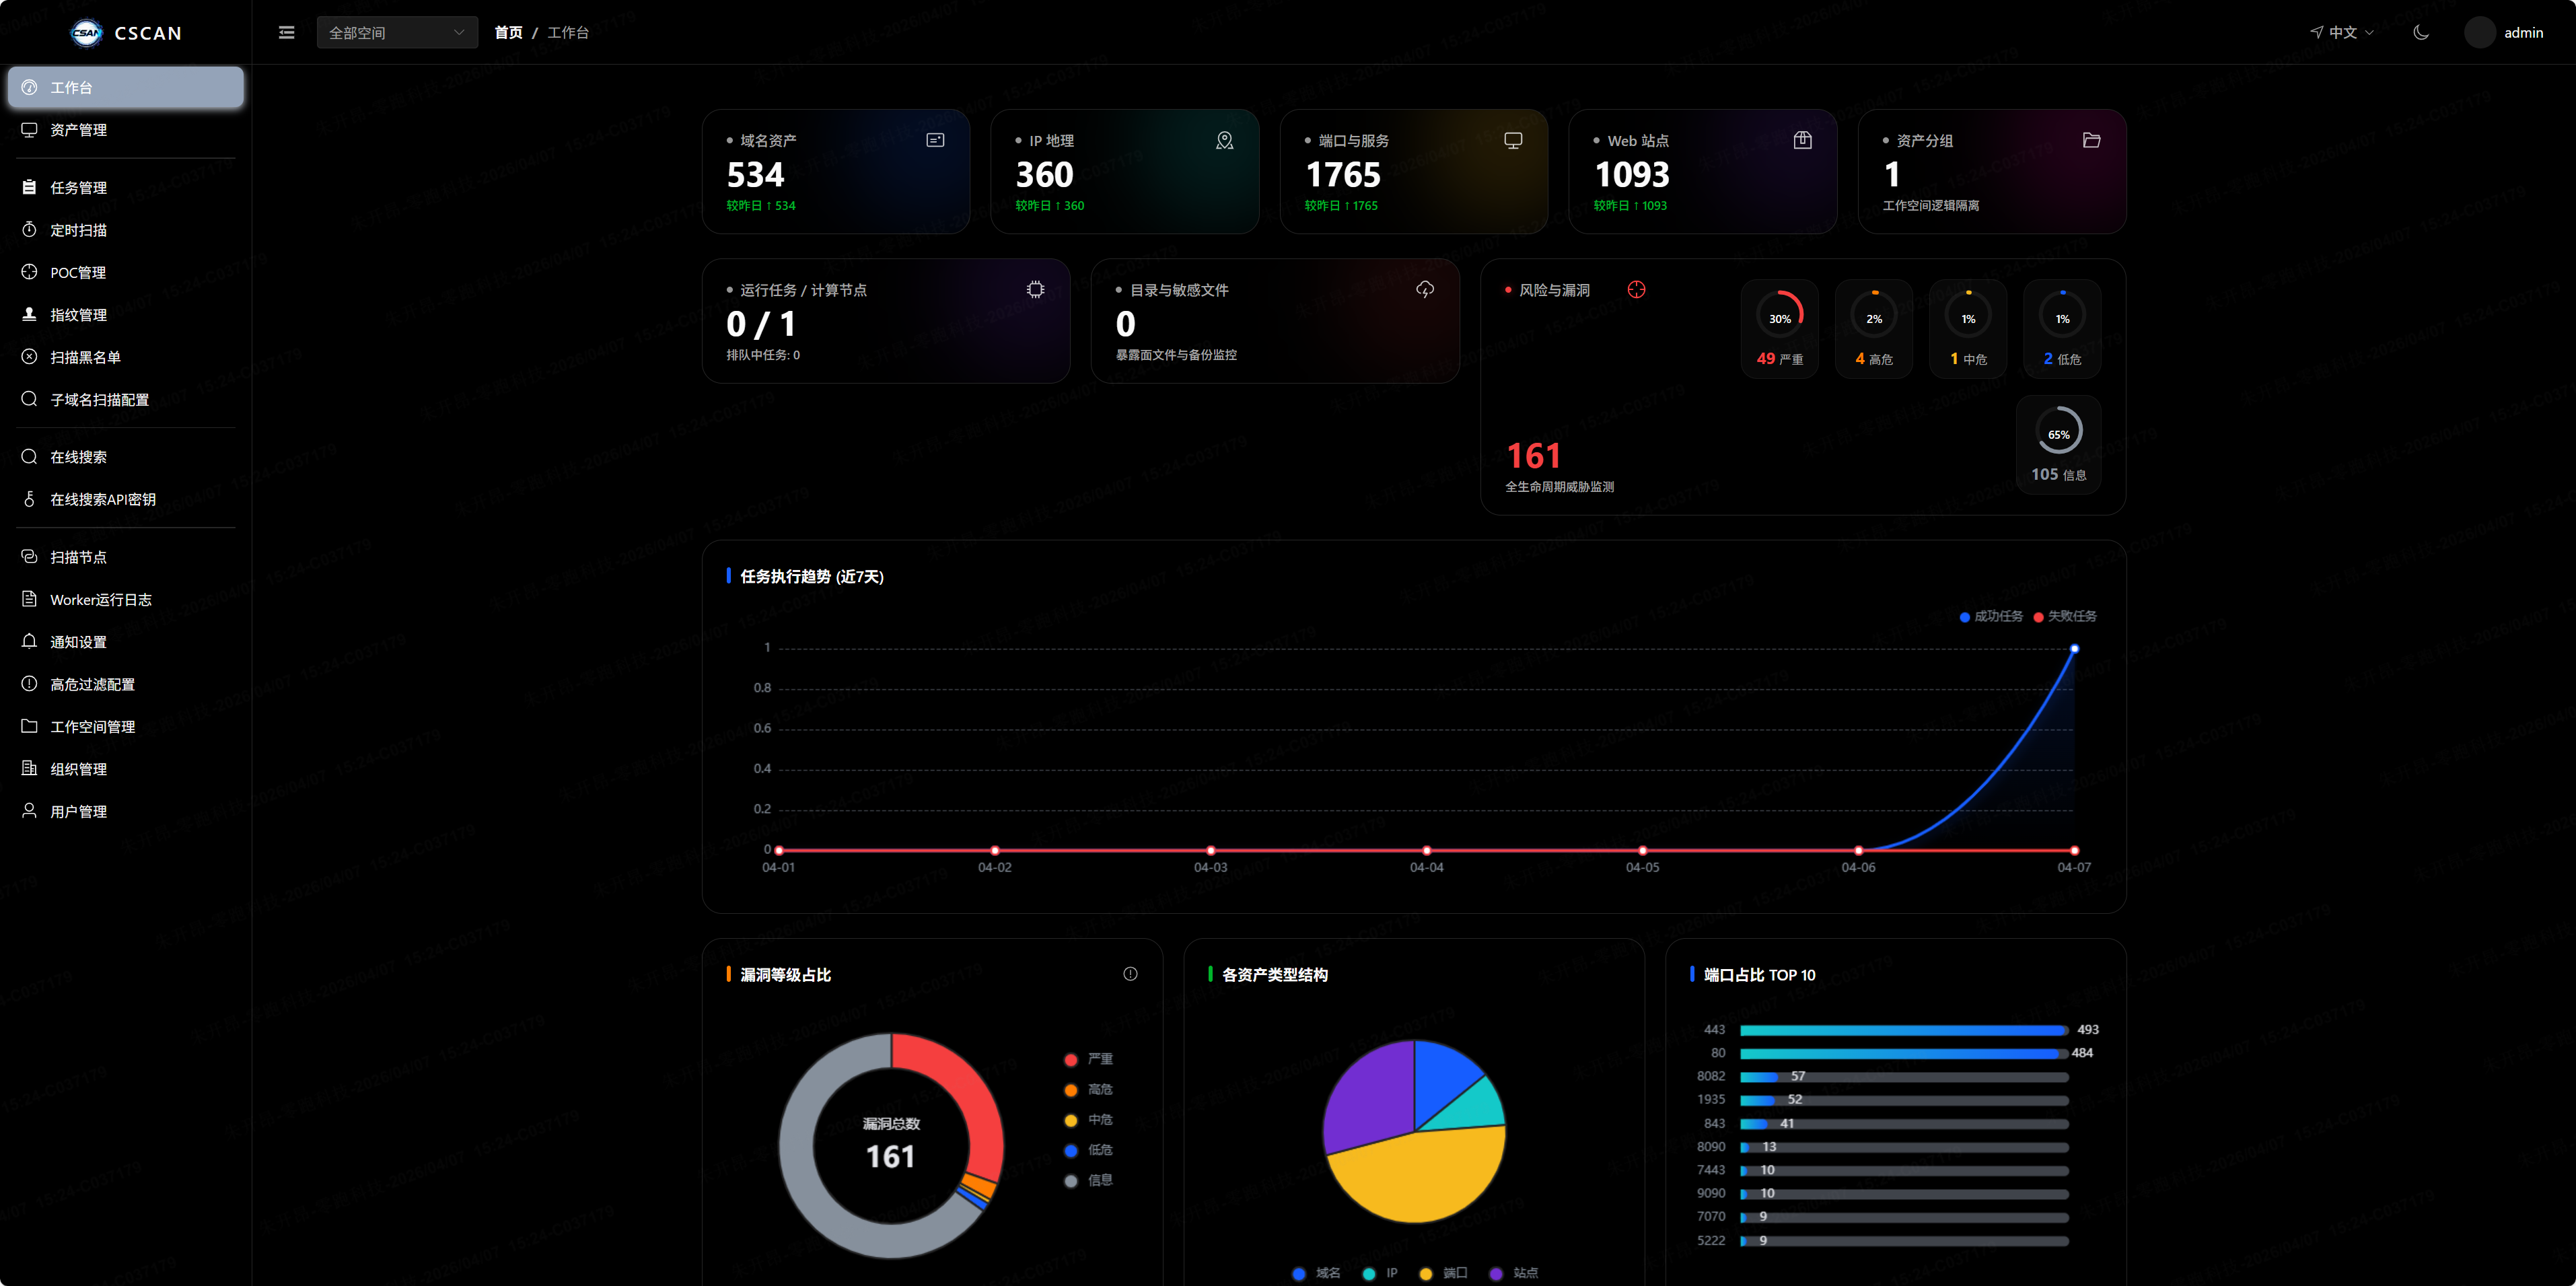Image resolution: width=2576 pixels, height=1286 pixels.
Task: Toggle 严重 legend in vulnerability donut
Action: [1089, 1059]
